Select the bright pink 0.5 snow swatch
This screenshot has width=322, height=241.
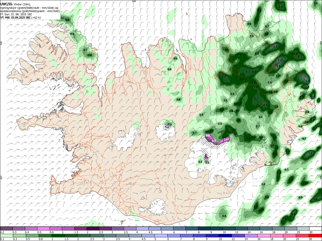point(44,229)
